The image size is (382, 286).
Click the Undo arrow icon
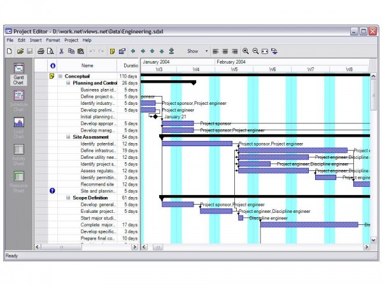coord(92,51)
